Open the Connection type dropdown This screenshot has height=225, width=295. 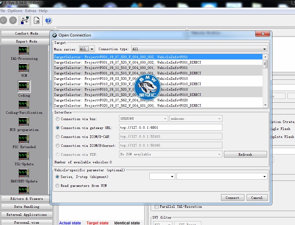click(199, 49)
